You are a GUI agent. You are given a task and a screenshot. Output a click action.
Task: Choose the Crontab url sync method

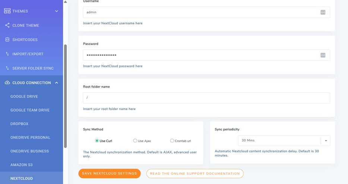[x=172, y=141]
